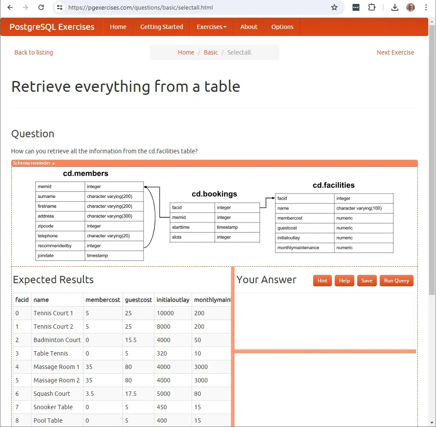Click the cd.bookings schema table title
This screenshot has height=427, width=436.
[215, 194]
